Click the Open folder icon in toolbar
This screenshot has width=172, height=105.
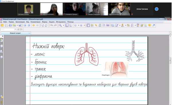(2, 26)
